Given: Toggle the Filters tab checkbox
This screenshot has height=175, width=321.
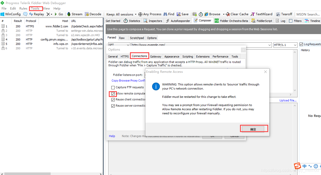Looking at the screenshot, I should click(x=291, y=21).
